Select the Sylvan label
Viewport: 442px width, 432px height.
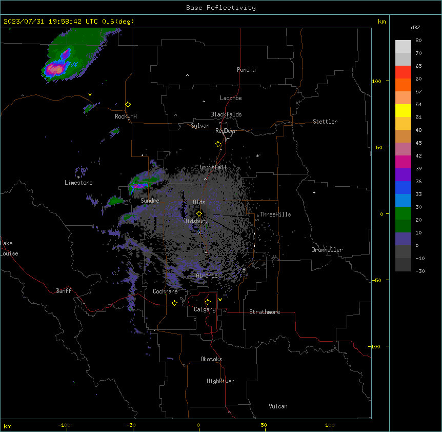(200, 126)
